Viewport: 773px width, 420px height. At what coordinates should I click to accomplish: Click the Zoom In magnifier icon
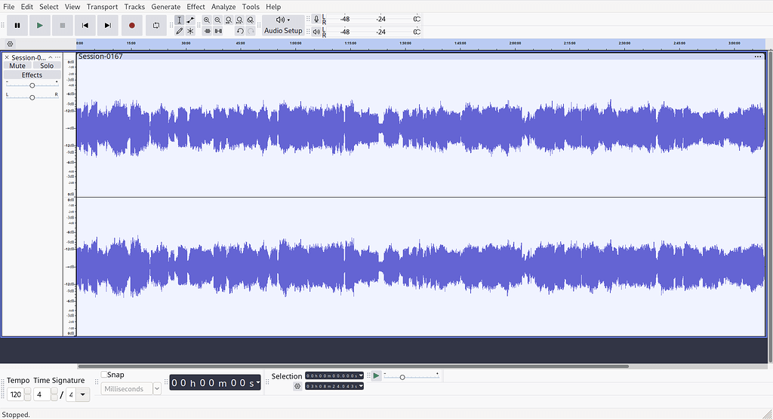pyautogui.click(x=207, y=20)
